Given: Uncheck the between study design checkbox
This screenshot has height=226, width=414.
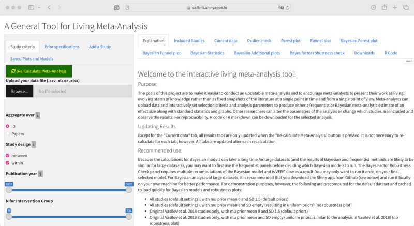Looking at the screenshot, I should coord(8,155).
